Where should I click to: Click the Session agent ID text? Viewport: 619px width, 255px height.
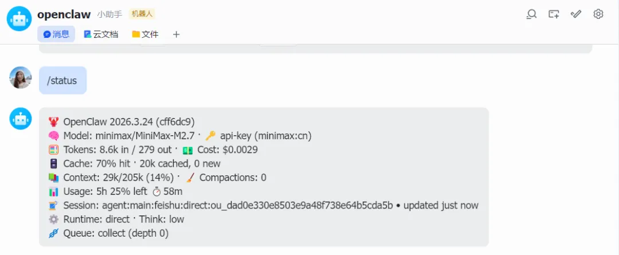247,205
